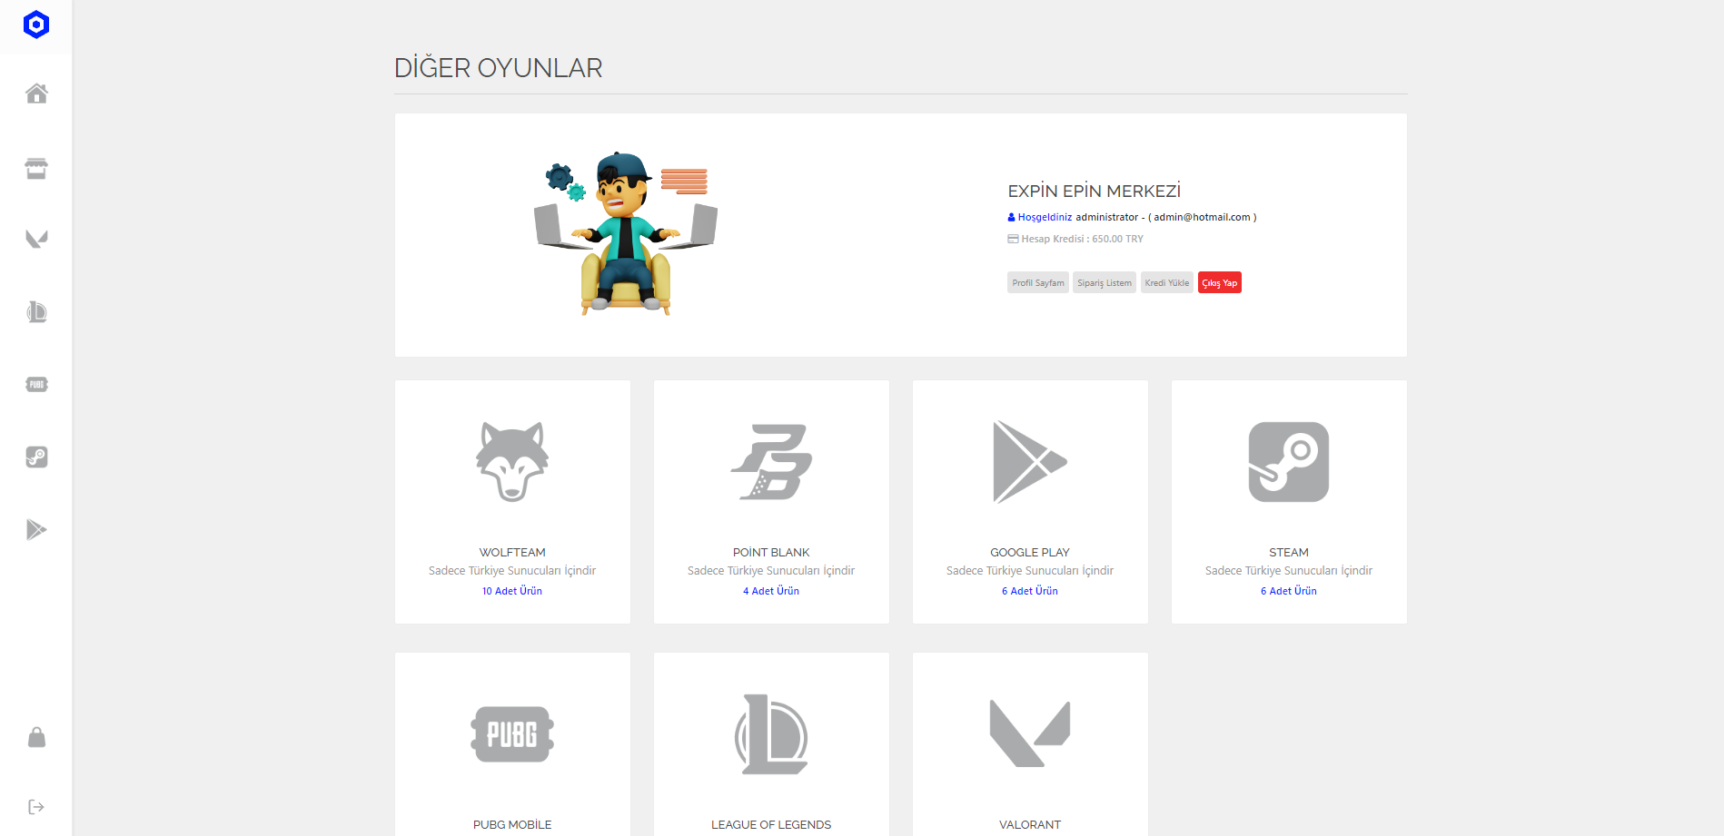The image size is (1724, 836).
Task: Click the cartoon gamer illustration
Action: [626, 234]
